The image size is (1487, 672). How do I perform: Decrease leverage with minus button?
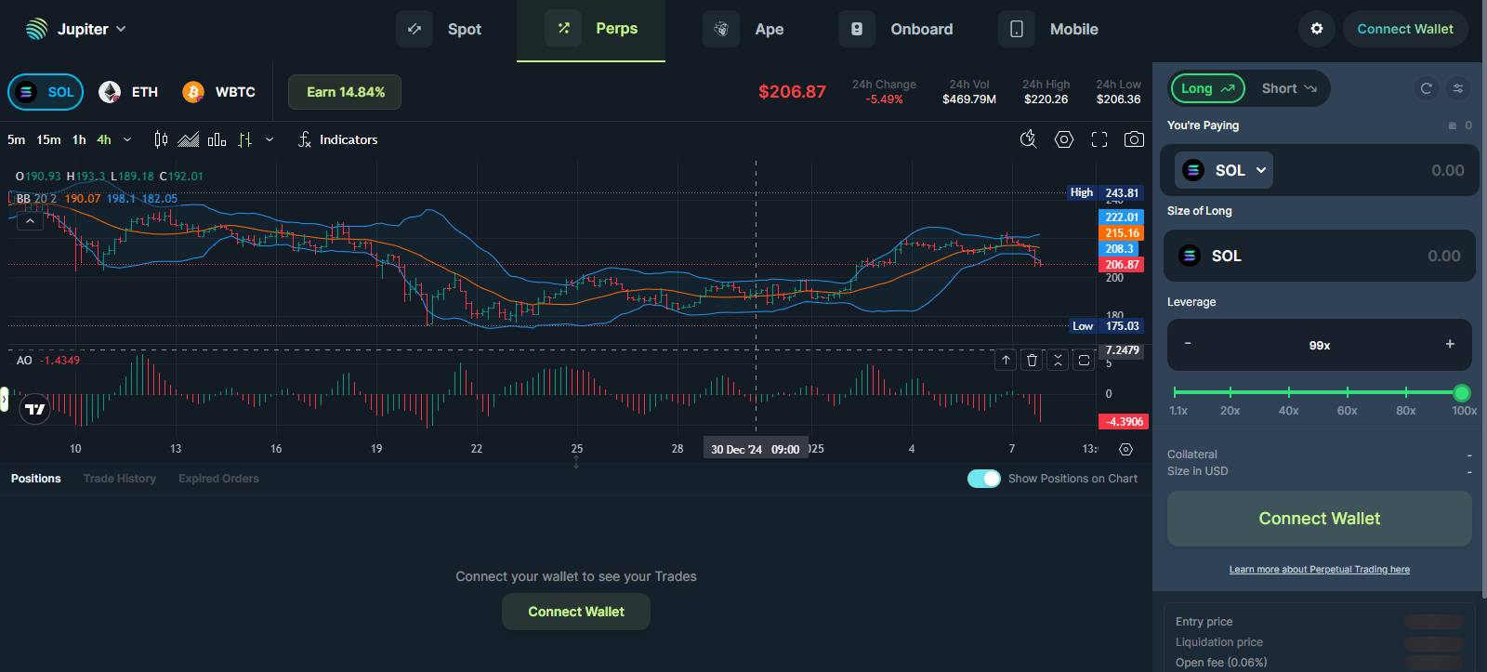click(1188, 344)
